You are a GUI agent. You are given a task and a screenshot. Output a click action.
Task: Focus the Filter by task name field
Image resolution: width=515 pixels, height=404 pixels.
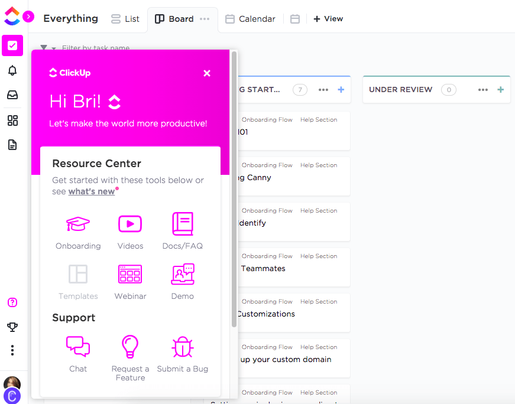pyautogui.click(x=96, y=48)
